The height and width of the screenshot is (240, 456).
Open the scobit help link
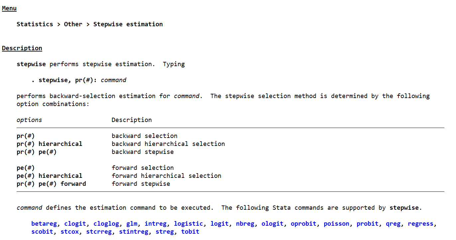point(42,232)
